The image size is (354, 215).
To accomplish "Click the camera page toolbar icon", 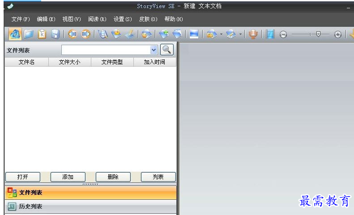I will click(x=212, y=34).
